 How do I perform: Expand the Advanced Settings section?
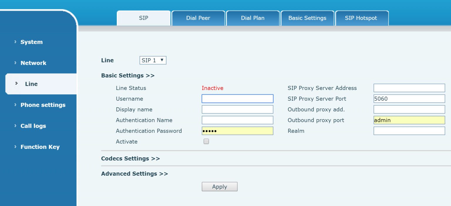tap(134, 174)
